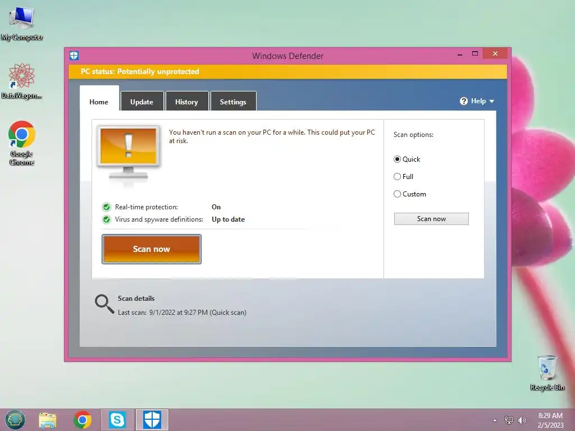575x431 pixels.
Task: Maximize the Windows Defender window
Action: [475, 53]
